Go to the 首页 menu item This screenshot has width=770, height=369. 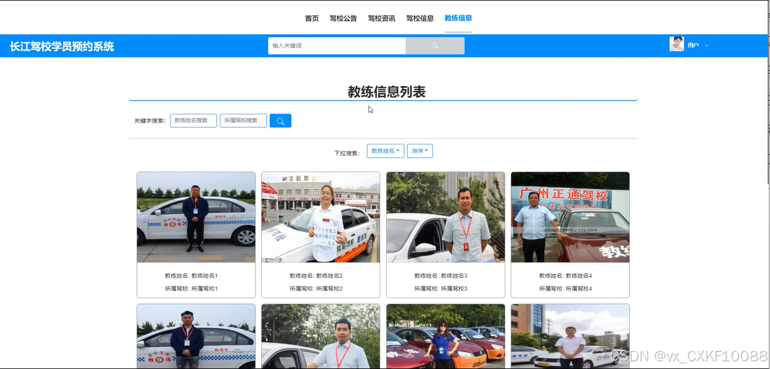(x=312, y=18)
